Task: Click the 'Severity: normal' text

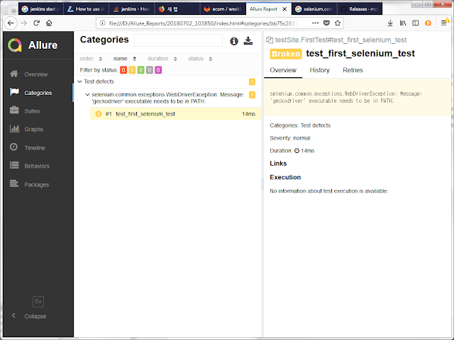Action: pyautogui.click(x=290, y=138)
